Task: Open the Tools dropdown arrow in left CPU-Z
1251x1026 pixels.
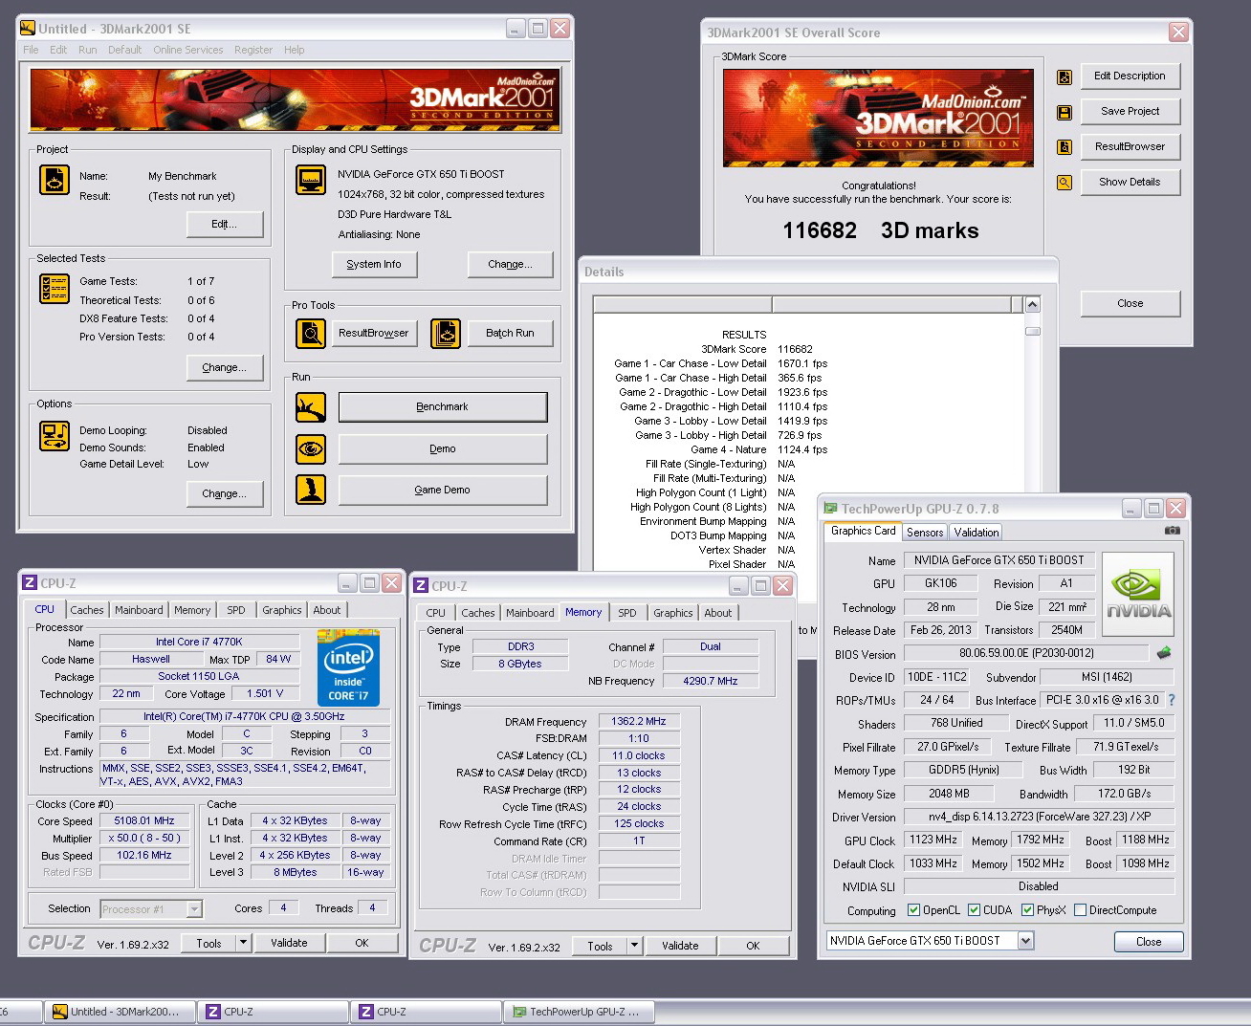Action: [243, 943]
